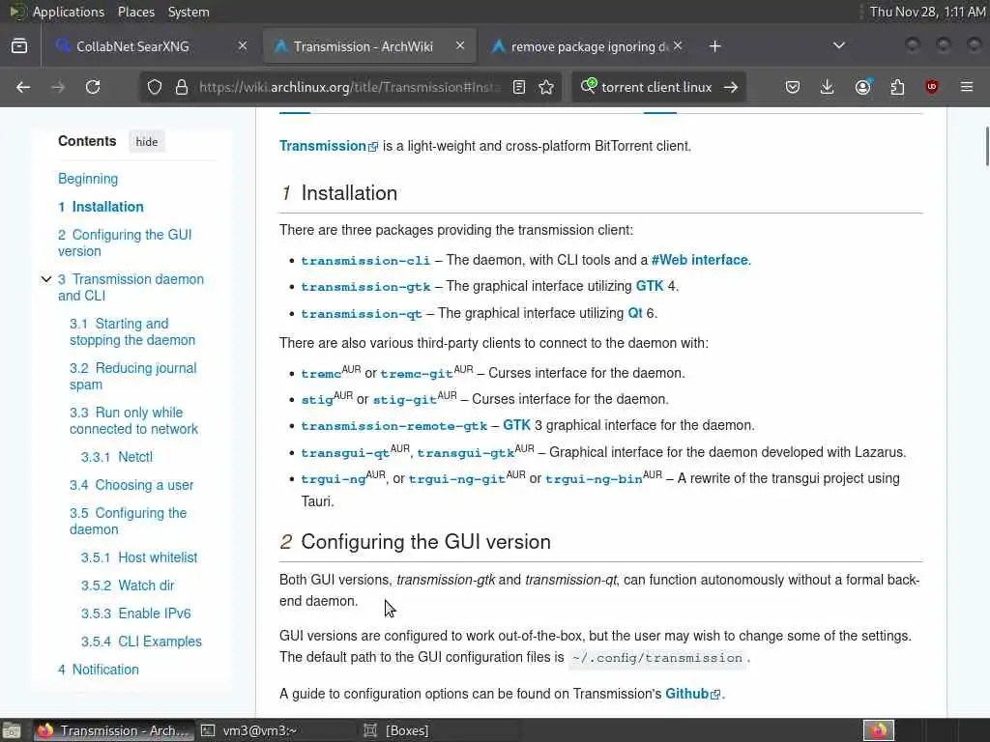
Task: Open the Qt link
Action: (635, 313)
